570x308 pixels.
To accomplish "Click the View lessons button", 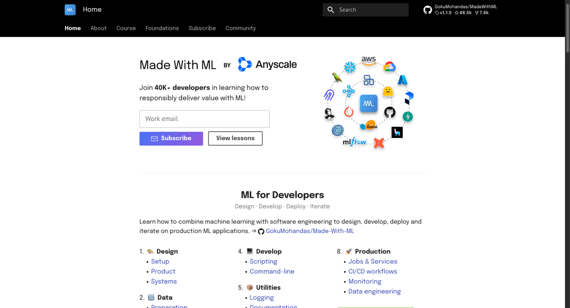I will click(x=235, y=138).
